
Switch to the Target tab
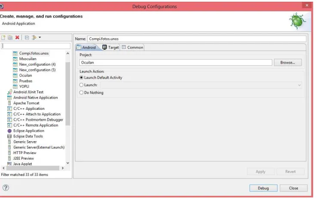click(x=110, y=48)
